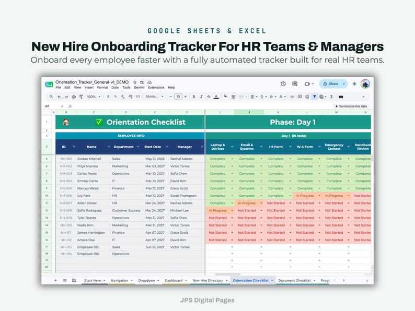Open the all sheets list icon
Screen dimensions: 415x311
click(x=65, y=280)
